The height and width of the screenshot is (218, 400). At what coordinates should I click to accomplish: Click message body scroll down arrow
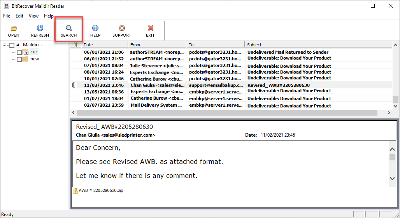coord(392,178)
